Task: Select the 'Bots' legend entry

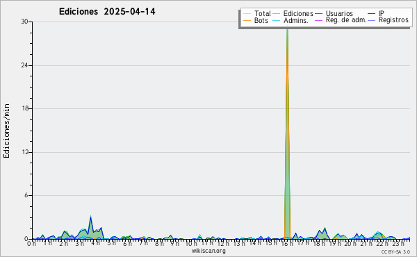Action: [261, 20]
